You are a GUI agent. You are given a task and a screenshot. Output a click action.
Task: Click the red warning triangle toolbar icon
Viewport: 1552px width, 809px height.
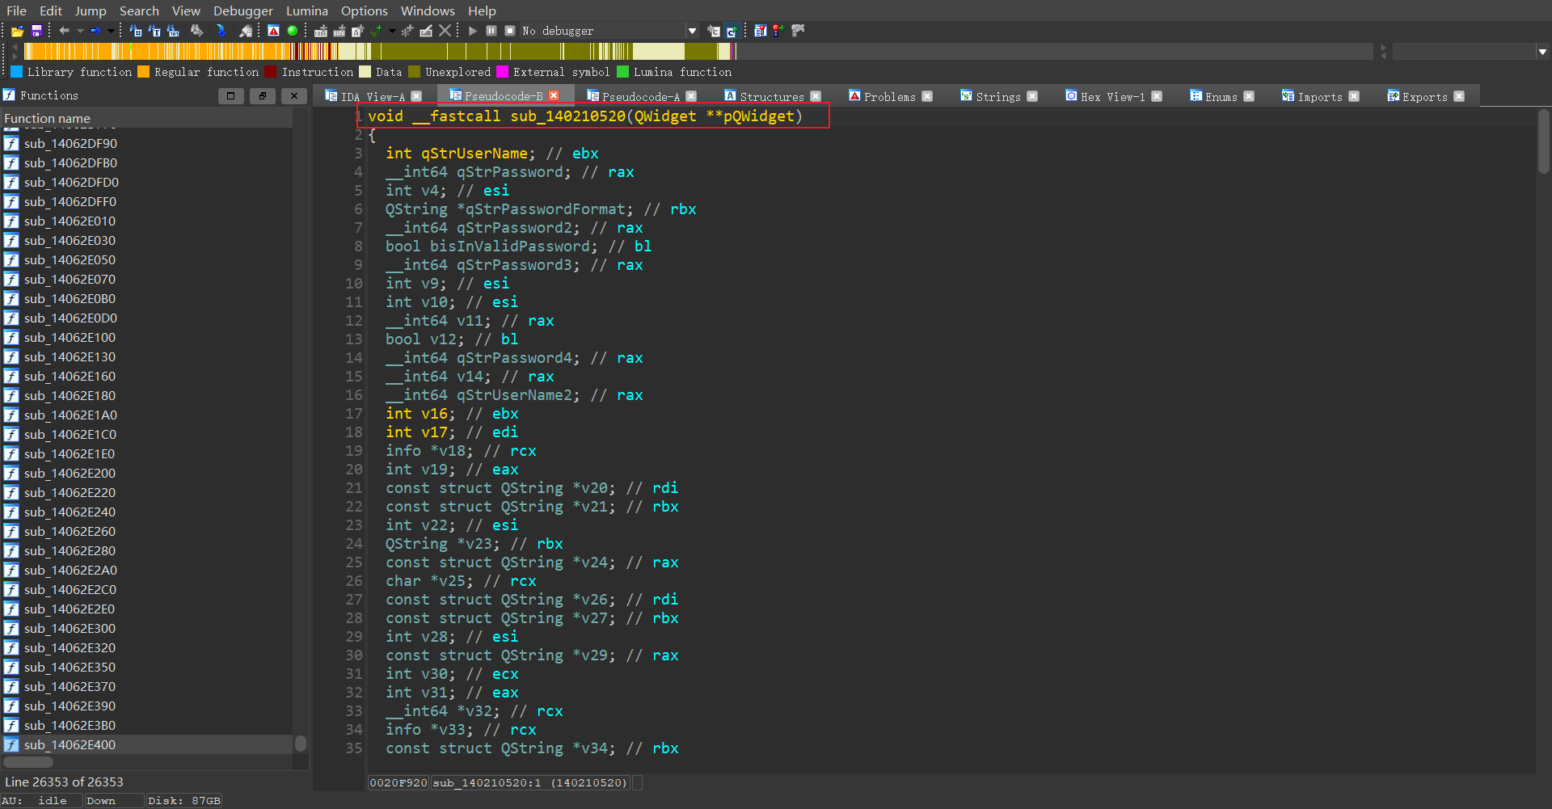[x=273, y=31]
